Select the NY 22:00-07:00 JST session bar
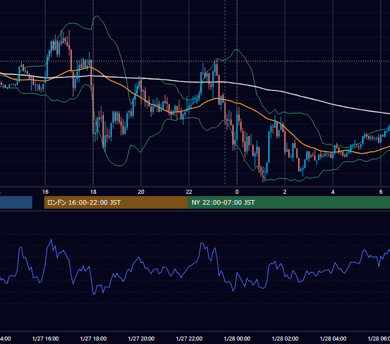Screen dimensions: 390x344 click(x=288, y=202)
